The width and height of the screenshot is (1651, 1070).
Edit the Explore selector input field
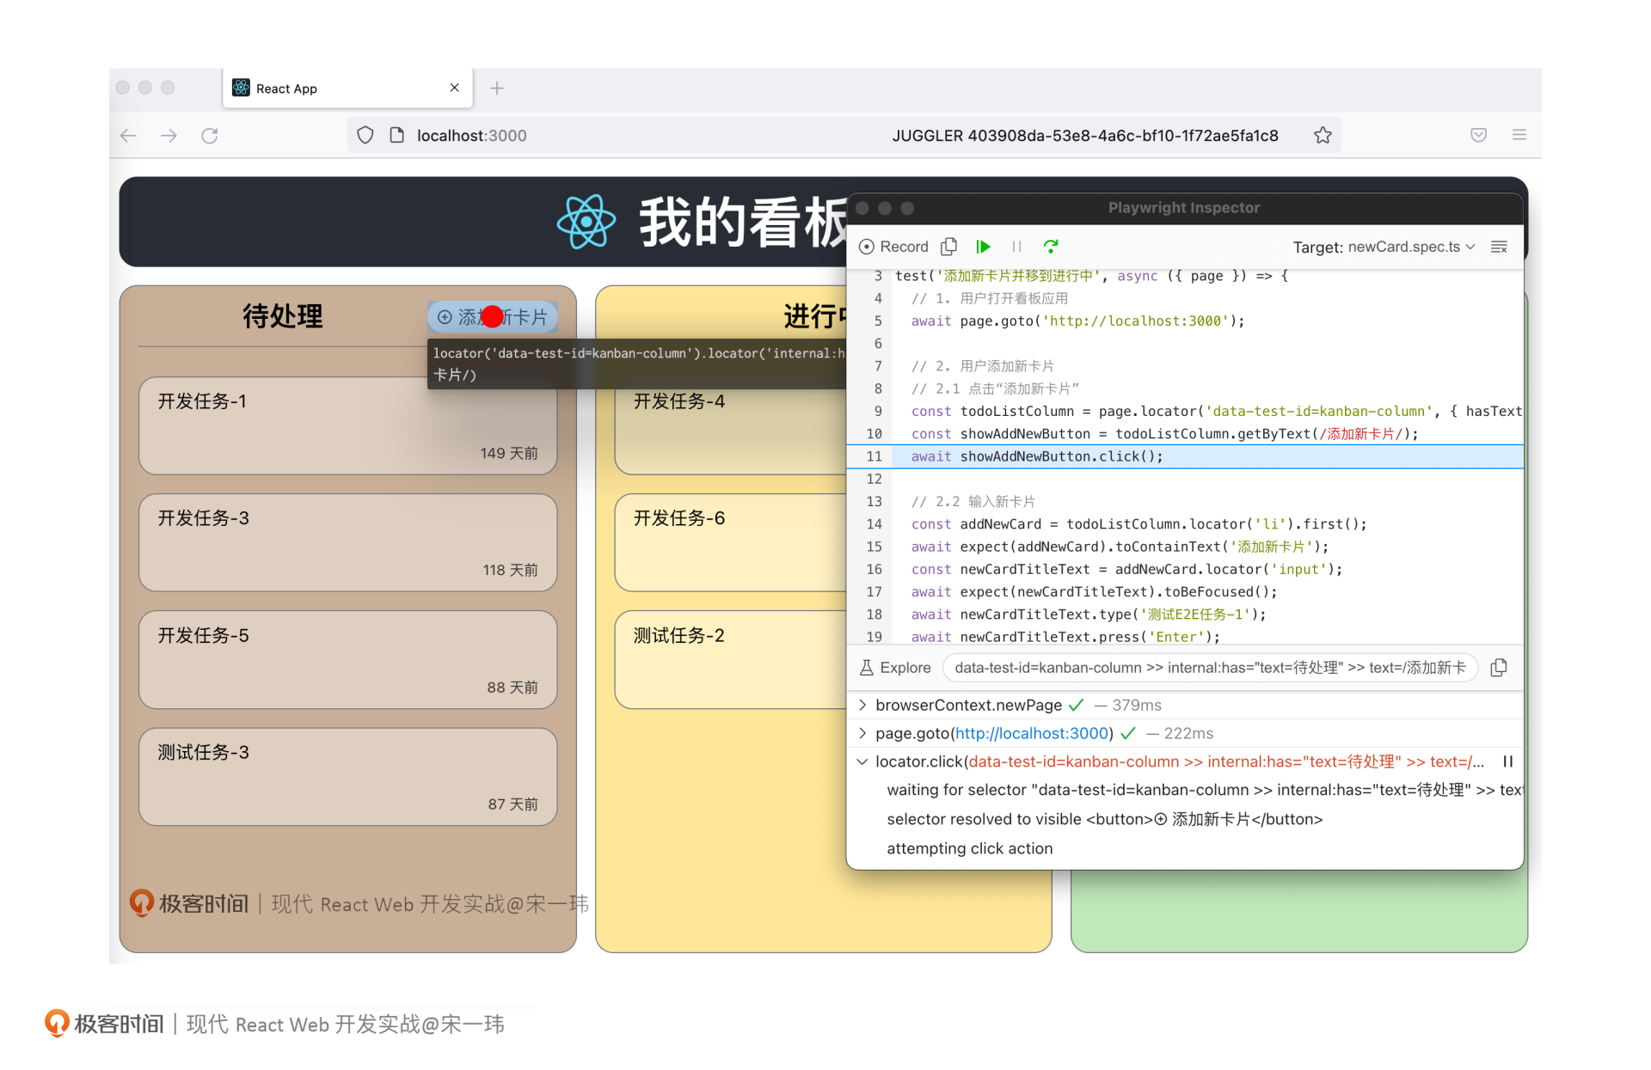[x=1210, y=668]
